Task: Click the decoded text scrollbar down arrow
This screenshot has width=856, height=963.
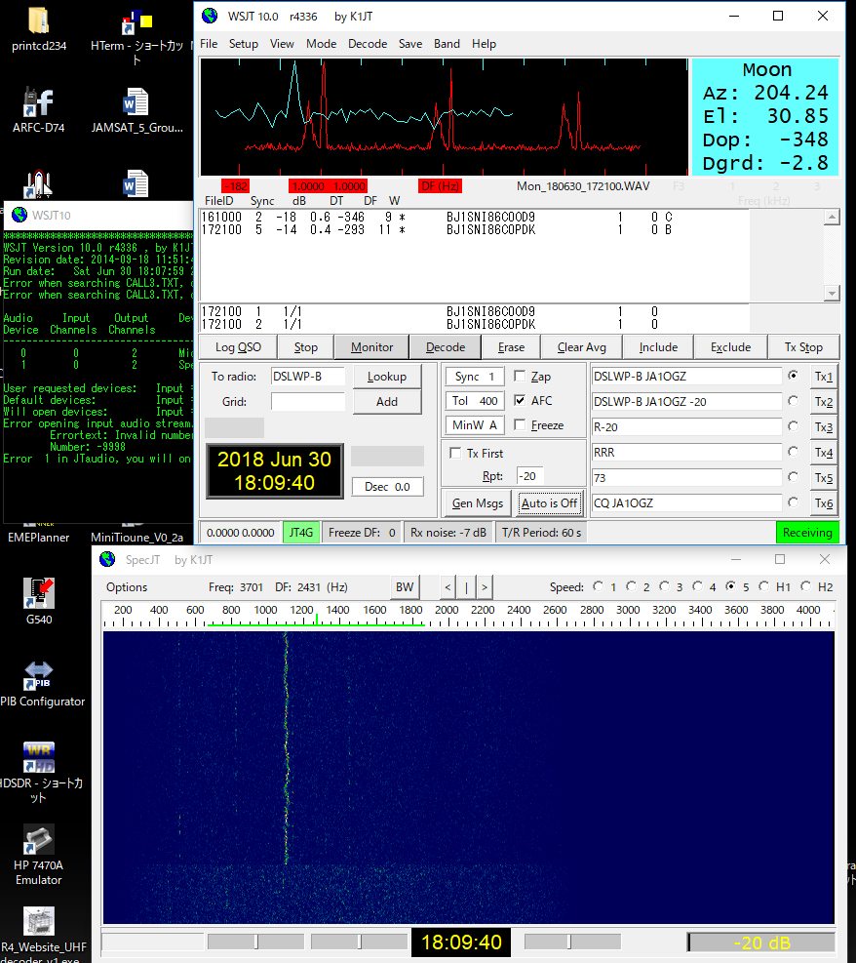Action: [x=831, y=294]
